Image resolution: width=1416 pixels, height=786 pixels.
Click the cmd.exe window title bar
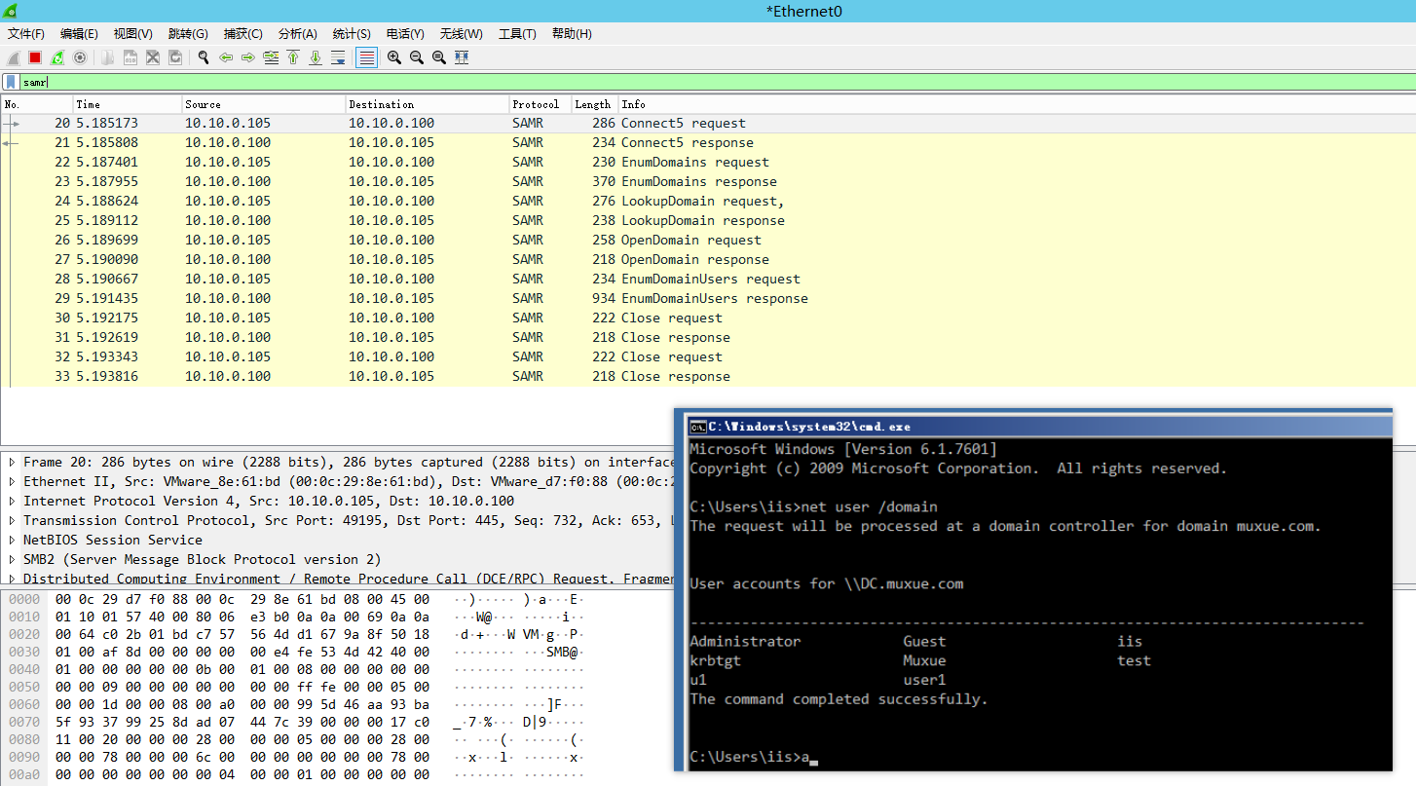(1037, 427)
